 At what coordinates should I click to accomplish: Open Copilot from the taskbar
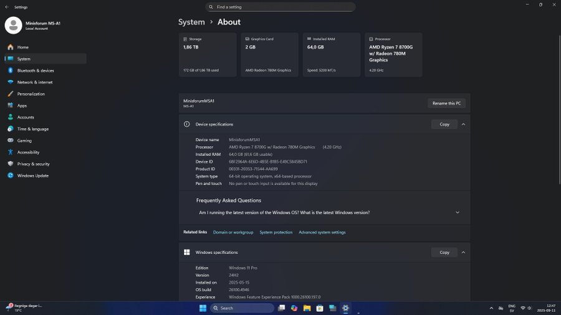coord(294,308)
